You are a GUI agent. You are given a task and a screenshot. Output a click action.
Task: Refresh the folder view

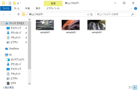point(91,14)
